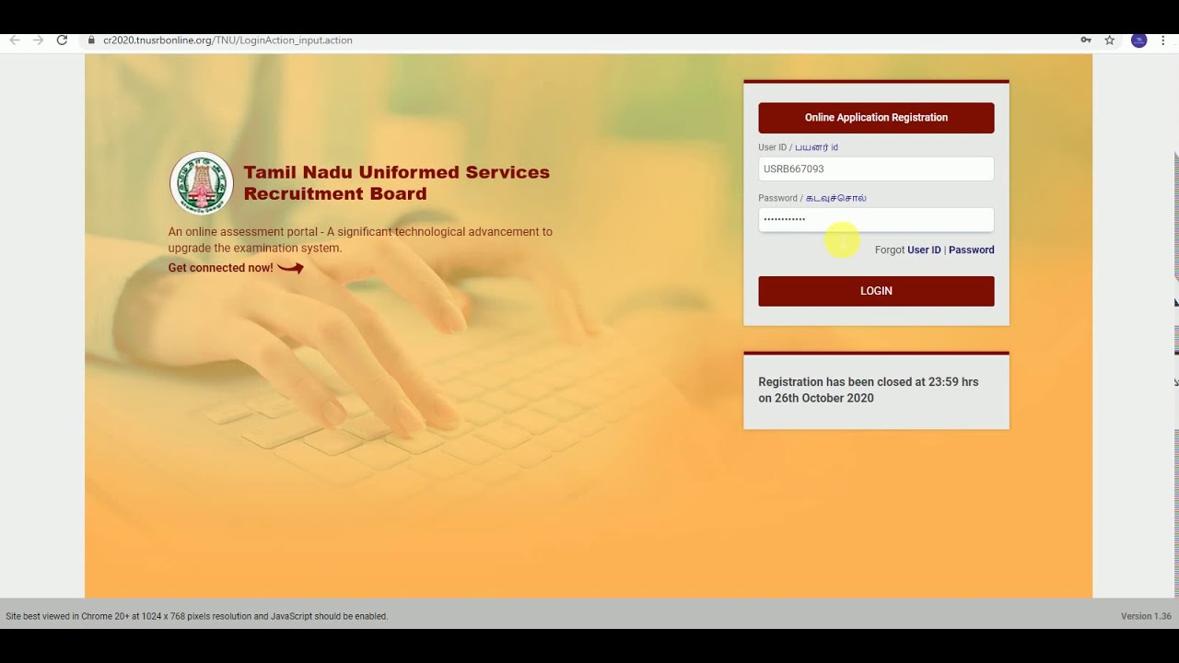Focus the User ID field
Screen dimensions: 1179x663
coord(876,169)
